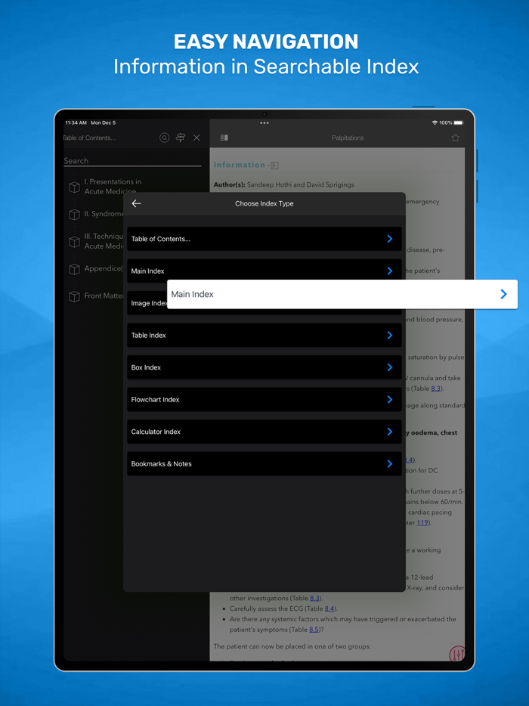Tap chevron on the dark Main Index row
529x706 pixels.
(390, 271)
